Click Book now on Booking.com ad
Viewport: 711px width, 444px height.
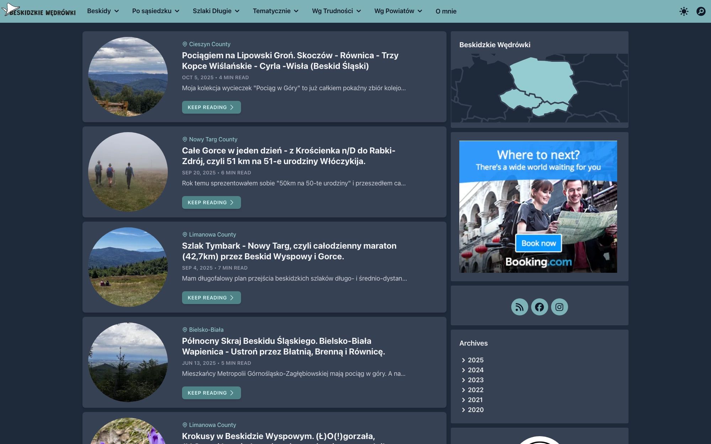[x=539, y=243]
